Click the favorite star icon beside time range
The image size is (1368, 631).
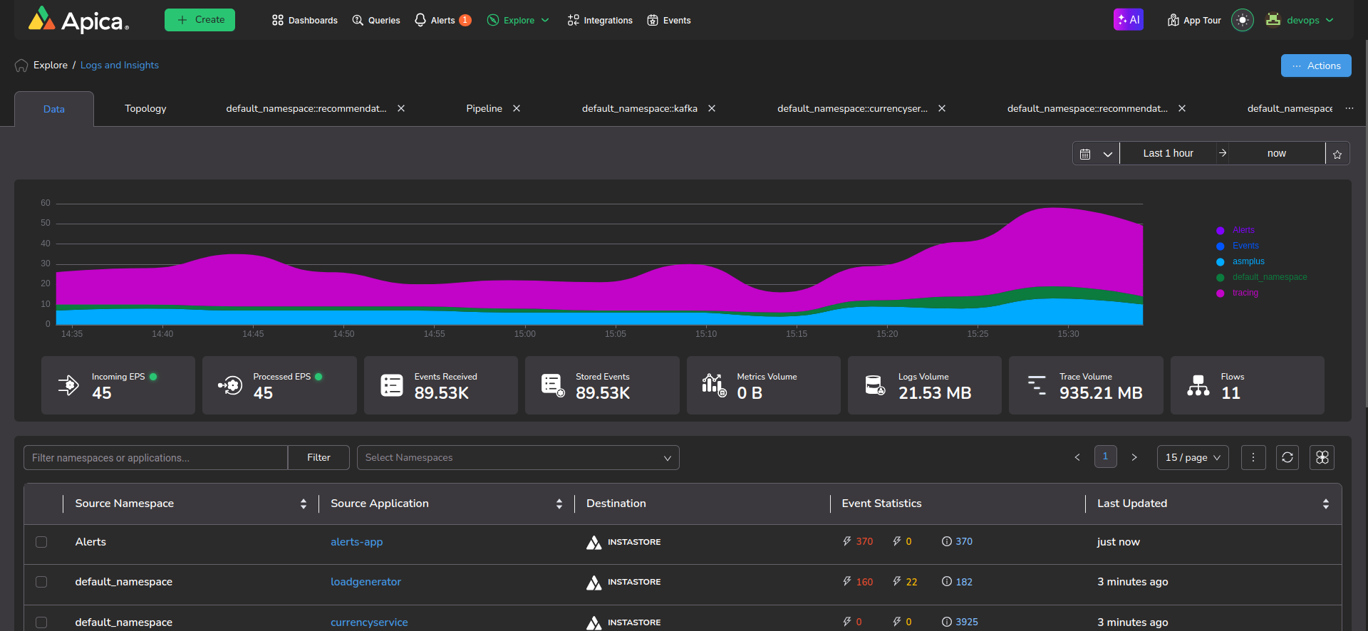pos(1337,154)
